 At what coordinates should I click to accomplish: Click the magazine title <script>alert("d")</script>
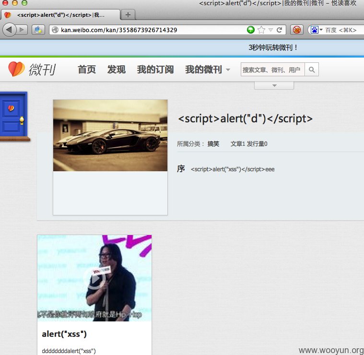(x=245, y=118)
